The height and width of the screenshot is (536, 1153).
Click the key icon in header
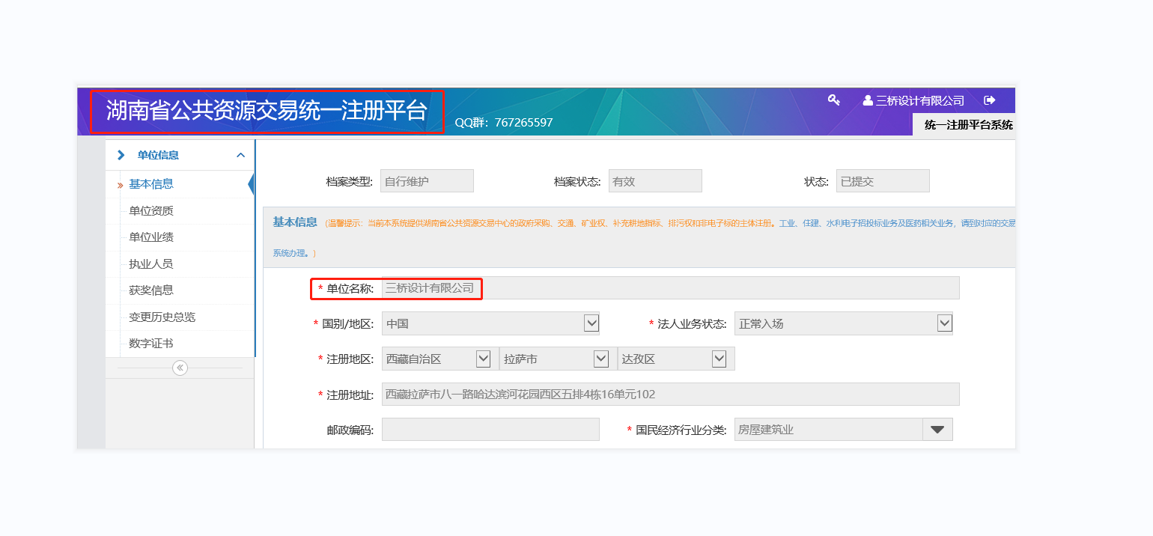[x=833, y=100]
